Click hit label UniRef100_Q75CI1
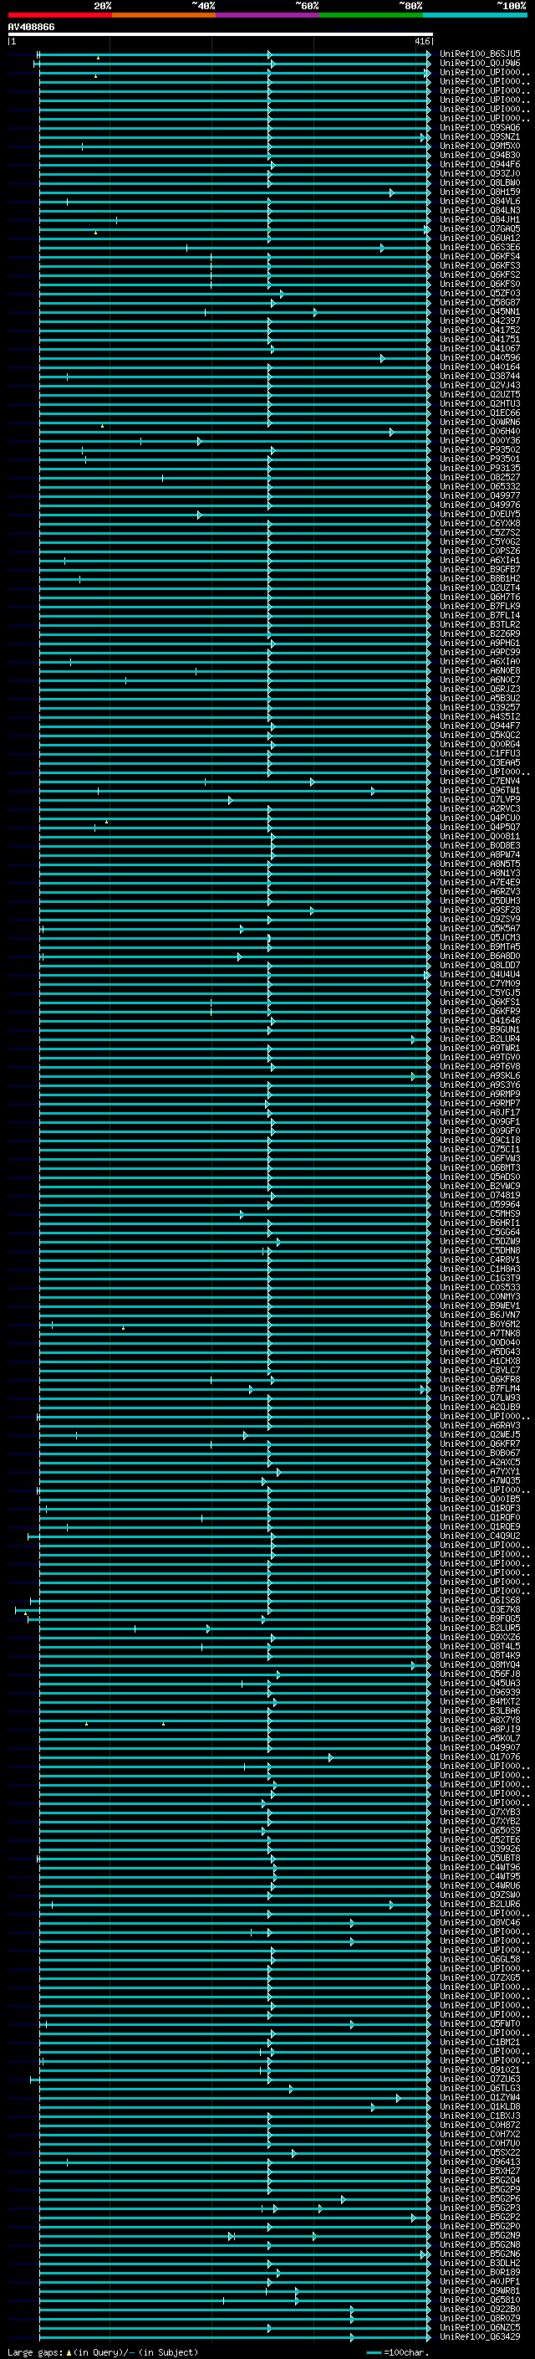 [480, 1149]
